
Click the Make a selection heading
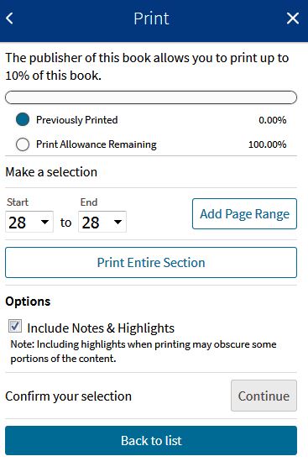51,172
